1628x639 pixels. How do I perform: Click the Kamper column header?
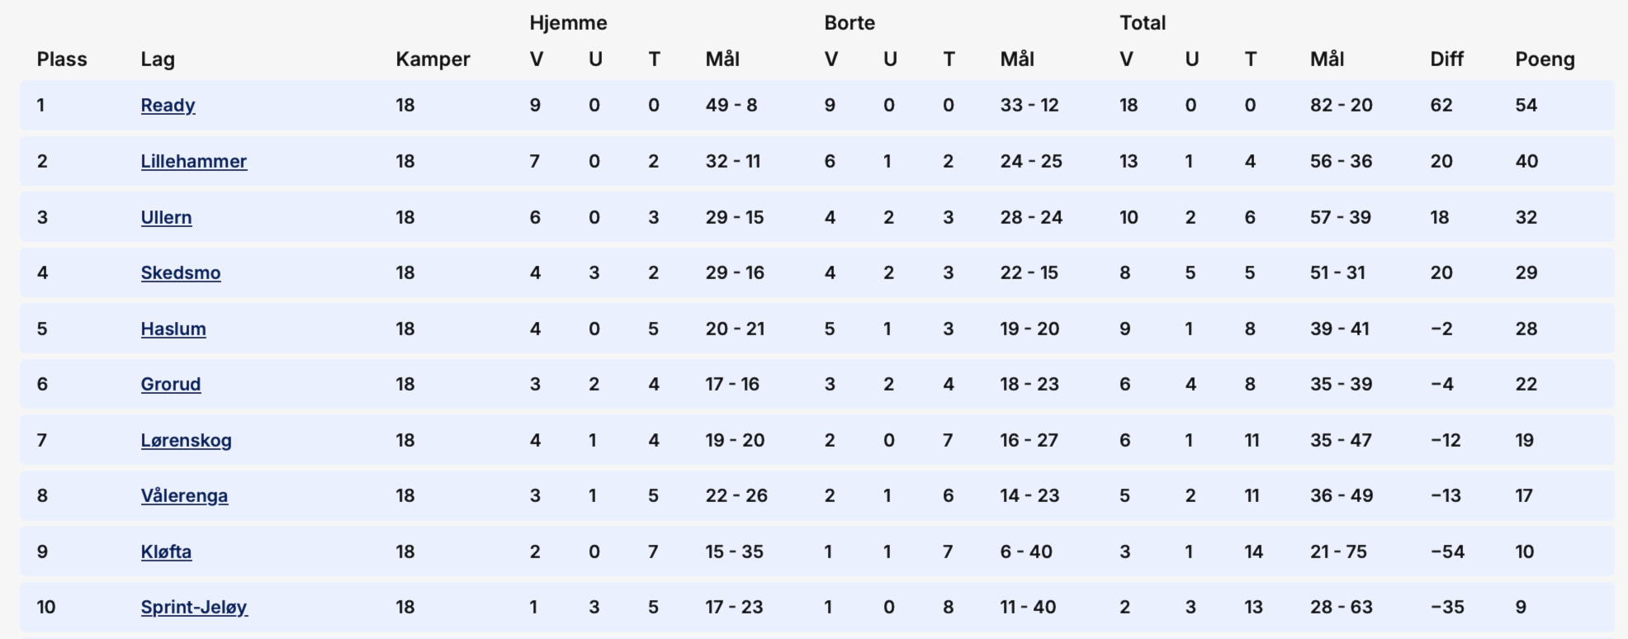click(433, 59)
